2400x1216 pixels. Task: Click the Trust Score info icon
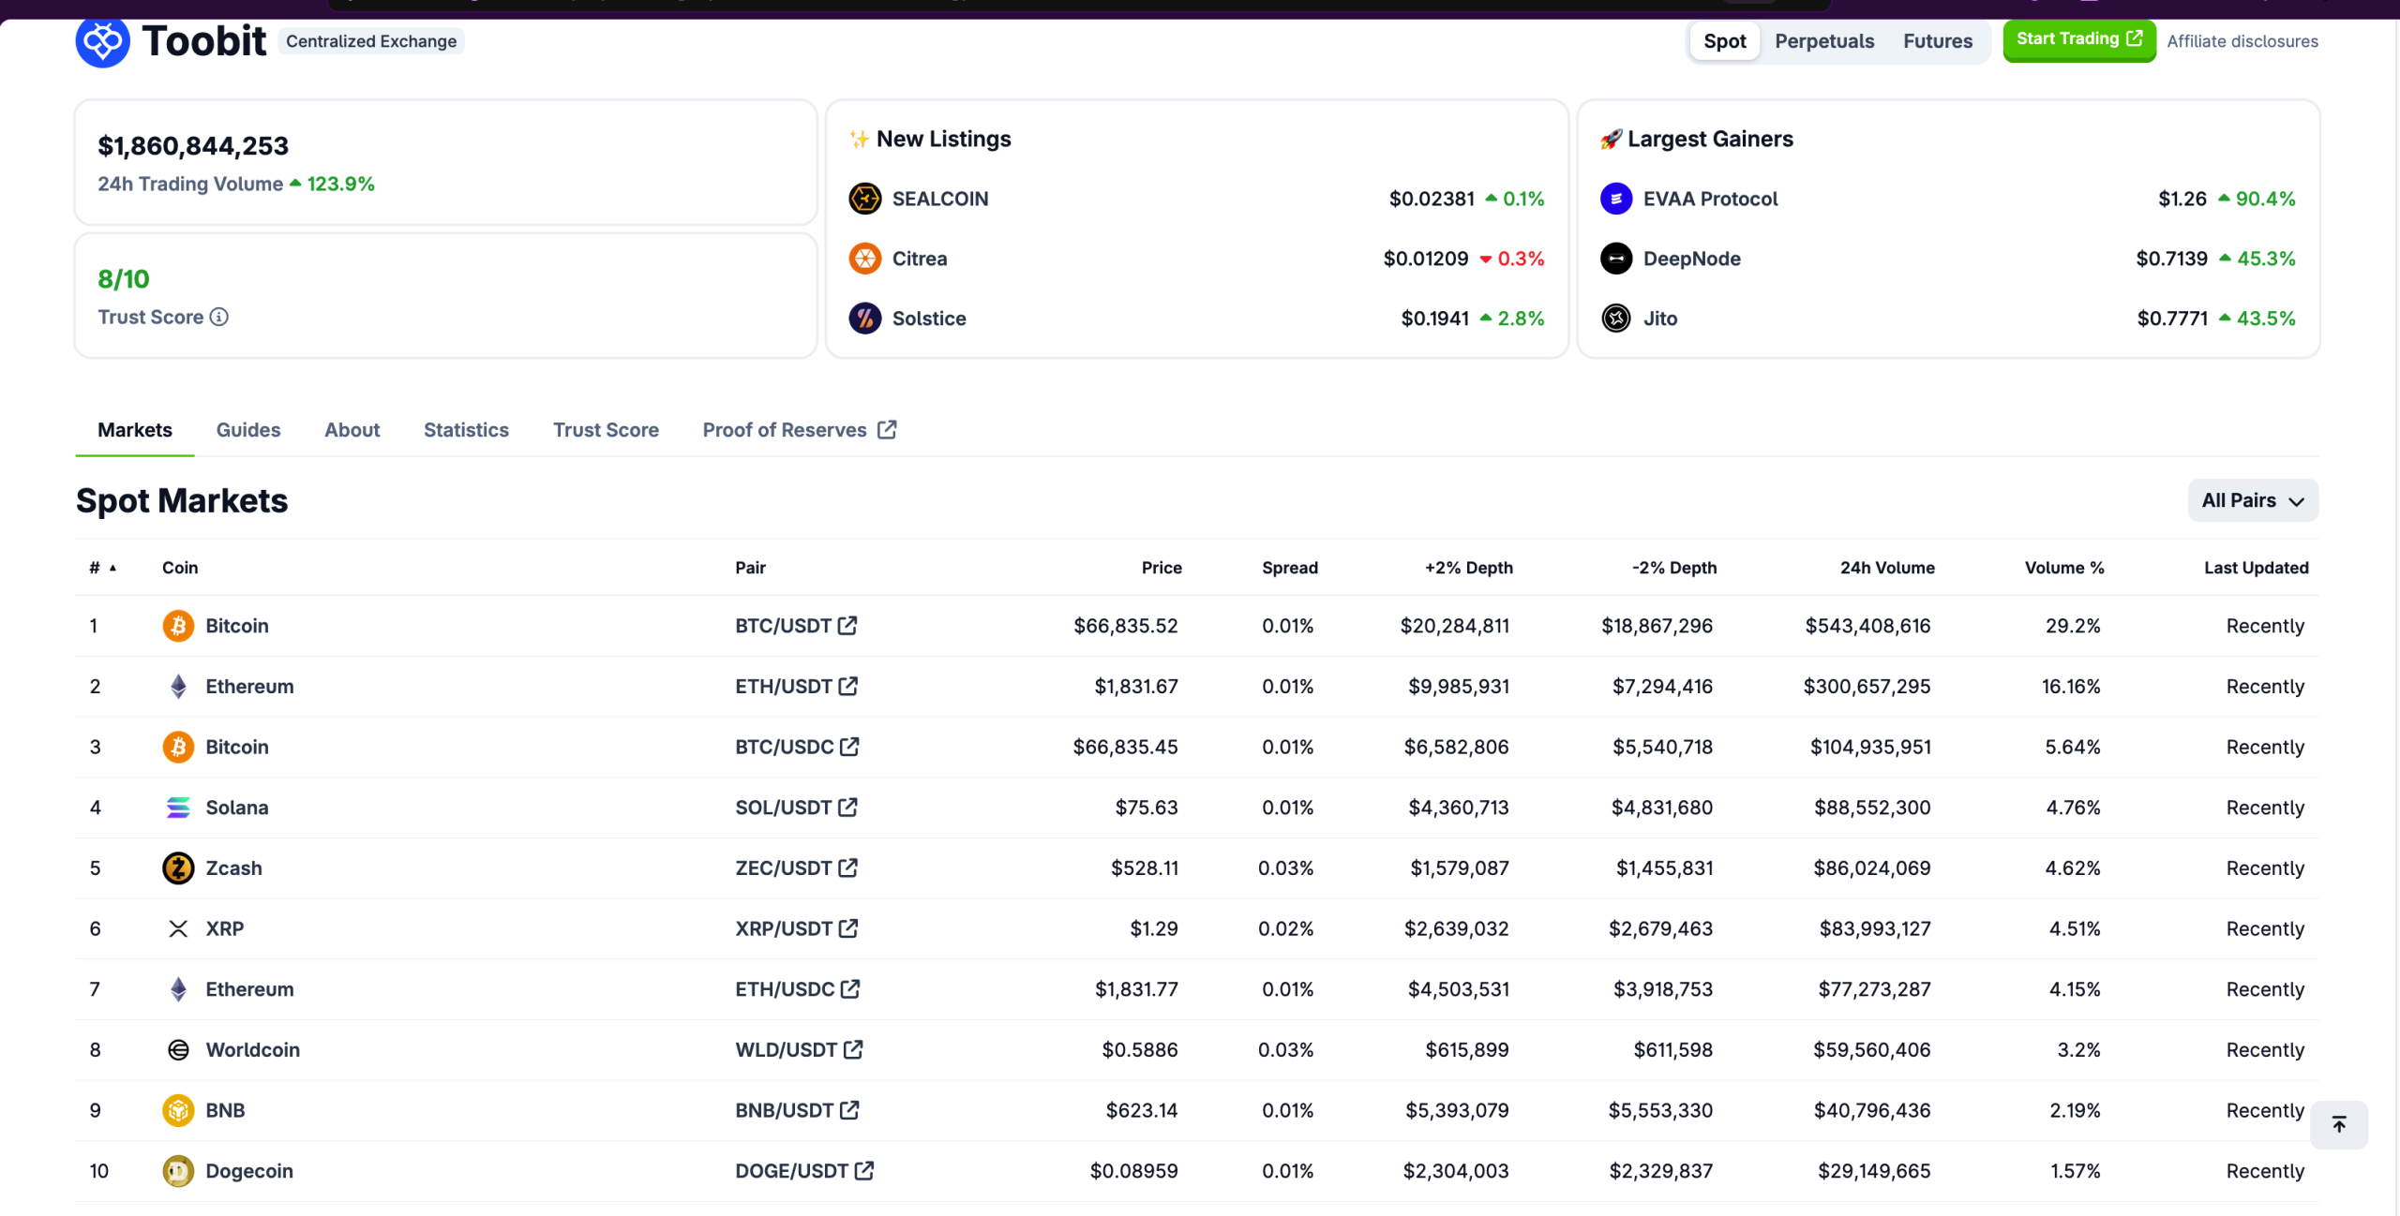coord(219,317)
